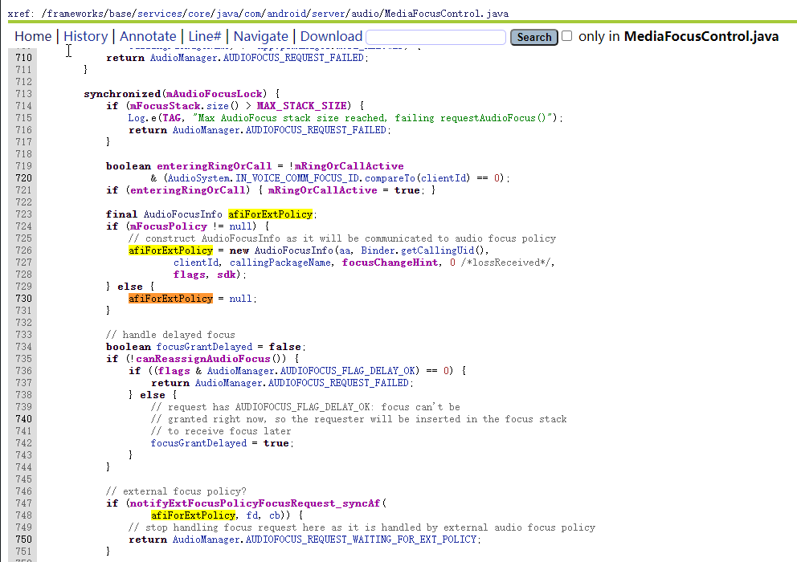Viewport: 797px width, 562px height.
Task: Click IN_VOICE_COMM_FOCUS_ID symbol
Action: [x=297, y=178]
